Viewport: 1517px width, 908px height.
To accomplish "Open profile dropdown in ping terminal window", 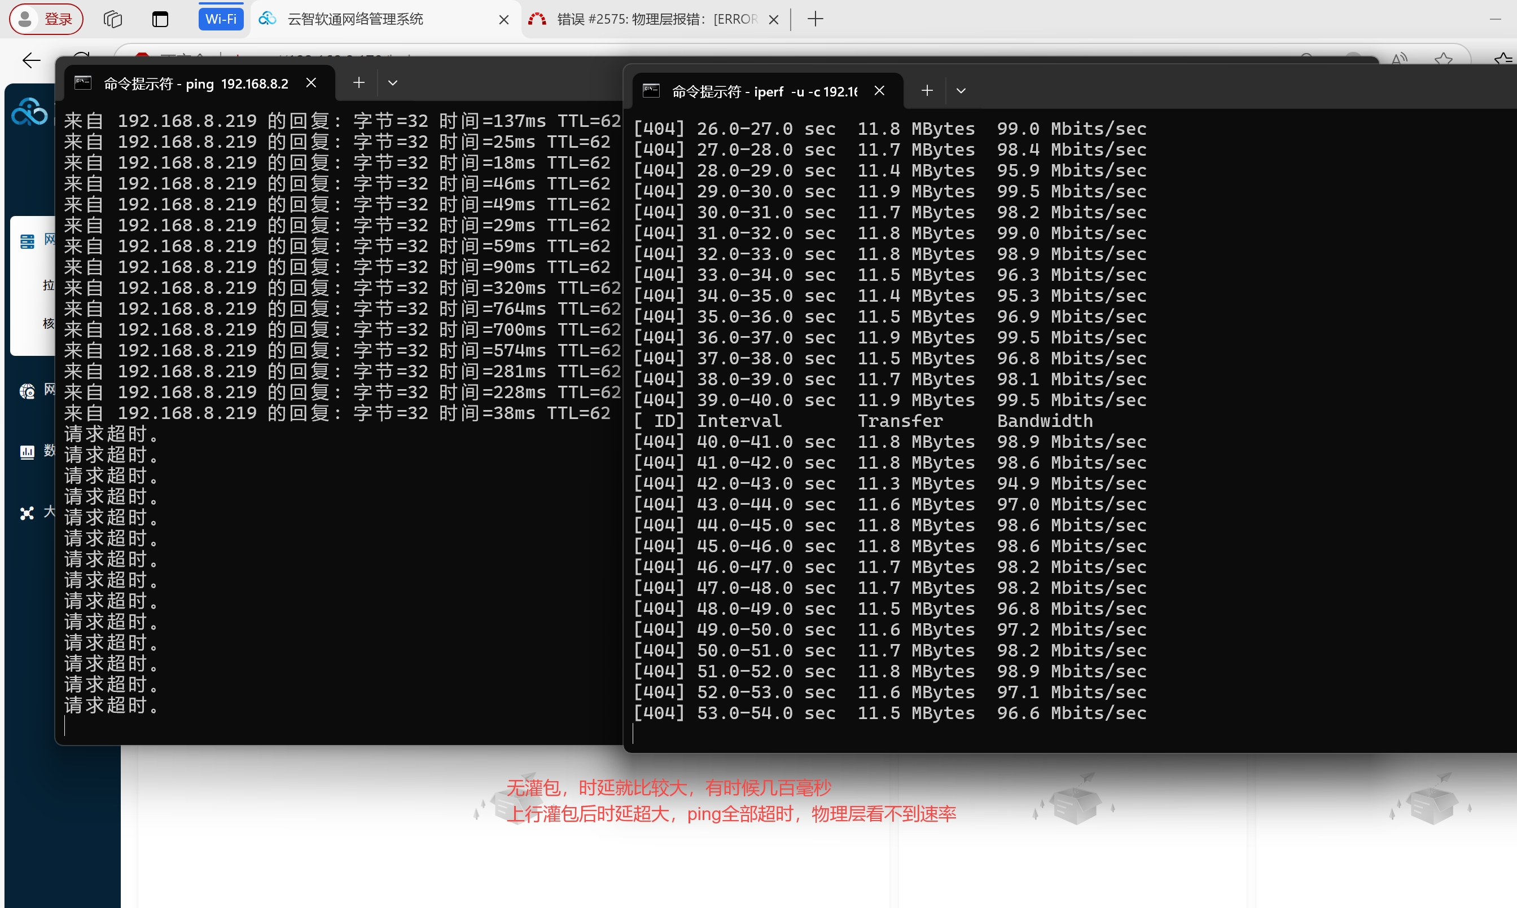I will coord(393,82).
